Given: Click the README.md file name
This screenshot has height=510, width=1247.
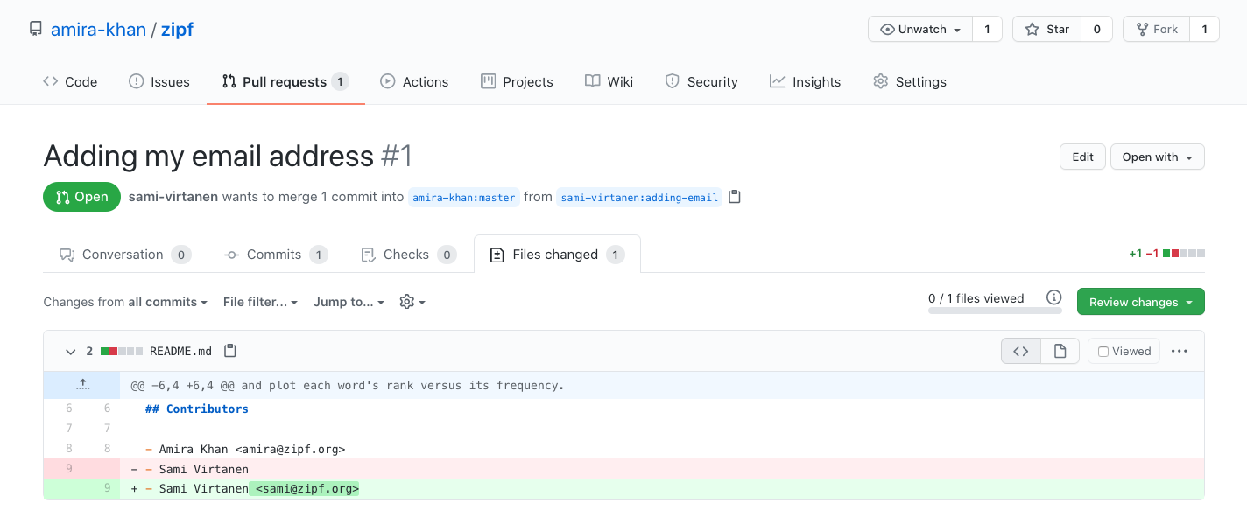Looking at the screenshot, I should [x=181, y=352].
